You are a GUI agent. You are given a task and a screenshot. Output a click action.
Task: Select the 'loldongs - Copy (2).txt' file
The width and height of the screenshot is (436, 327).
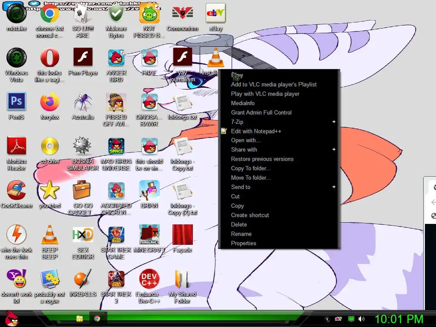[x=182, y=191]
